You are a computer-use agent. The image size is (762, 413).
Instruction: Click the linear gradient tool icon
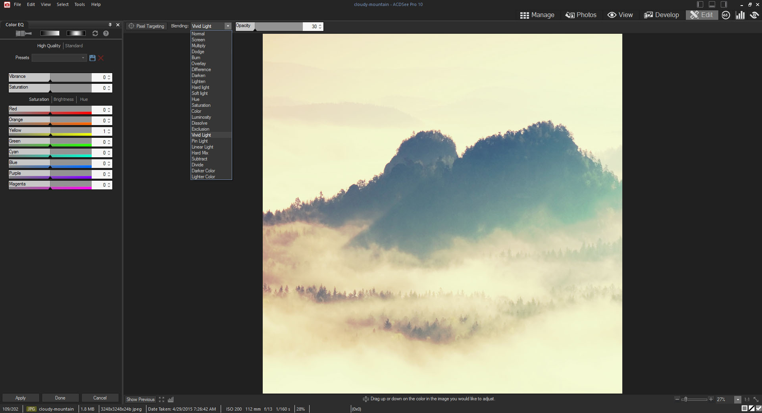coord(50,33)
